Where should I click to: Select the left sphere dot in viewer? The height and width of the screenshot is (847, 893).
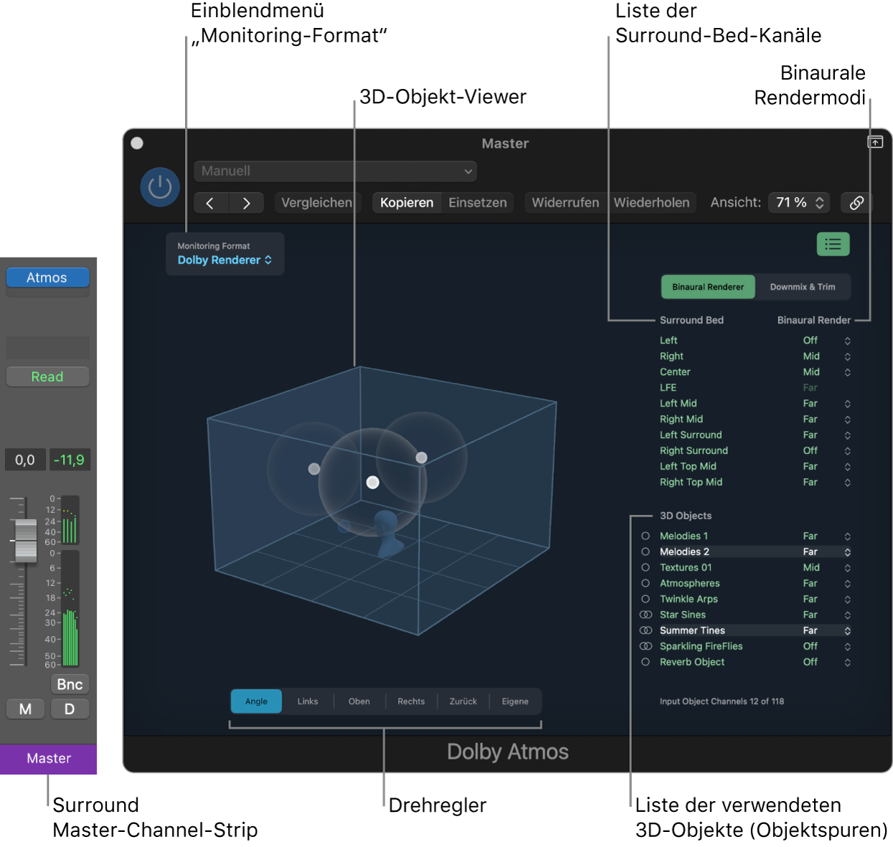tap(314, 468)
